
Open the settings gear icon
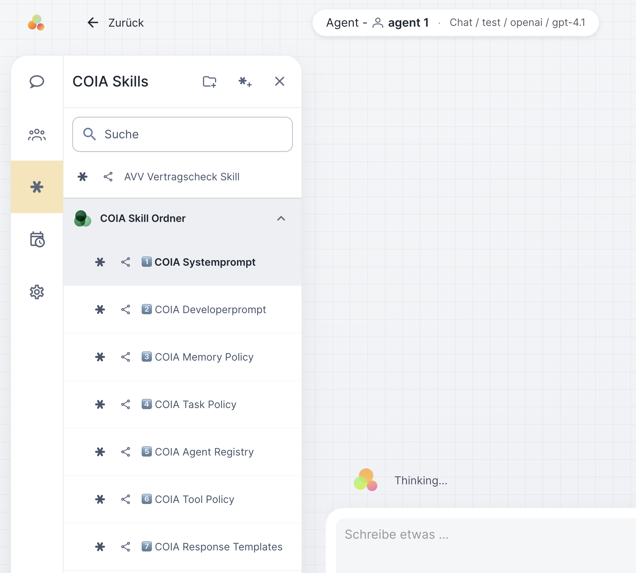click(x=37, y=292)
